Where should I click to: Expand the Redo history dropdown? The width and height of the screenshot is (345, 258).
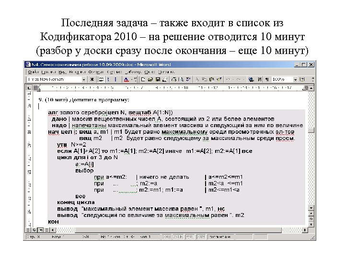244,79
